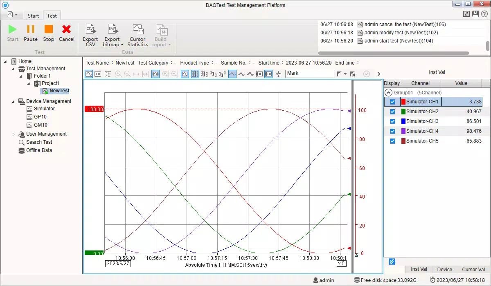
Task: Select the GM10 device
Action: [40, 125]
